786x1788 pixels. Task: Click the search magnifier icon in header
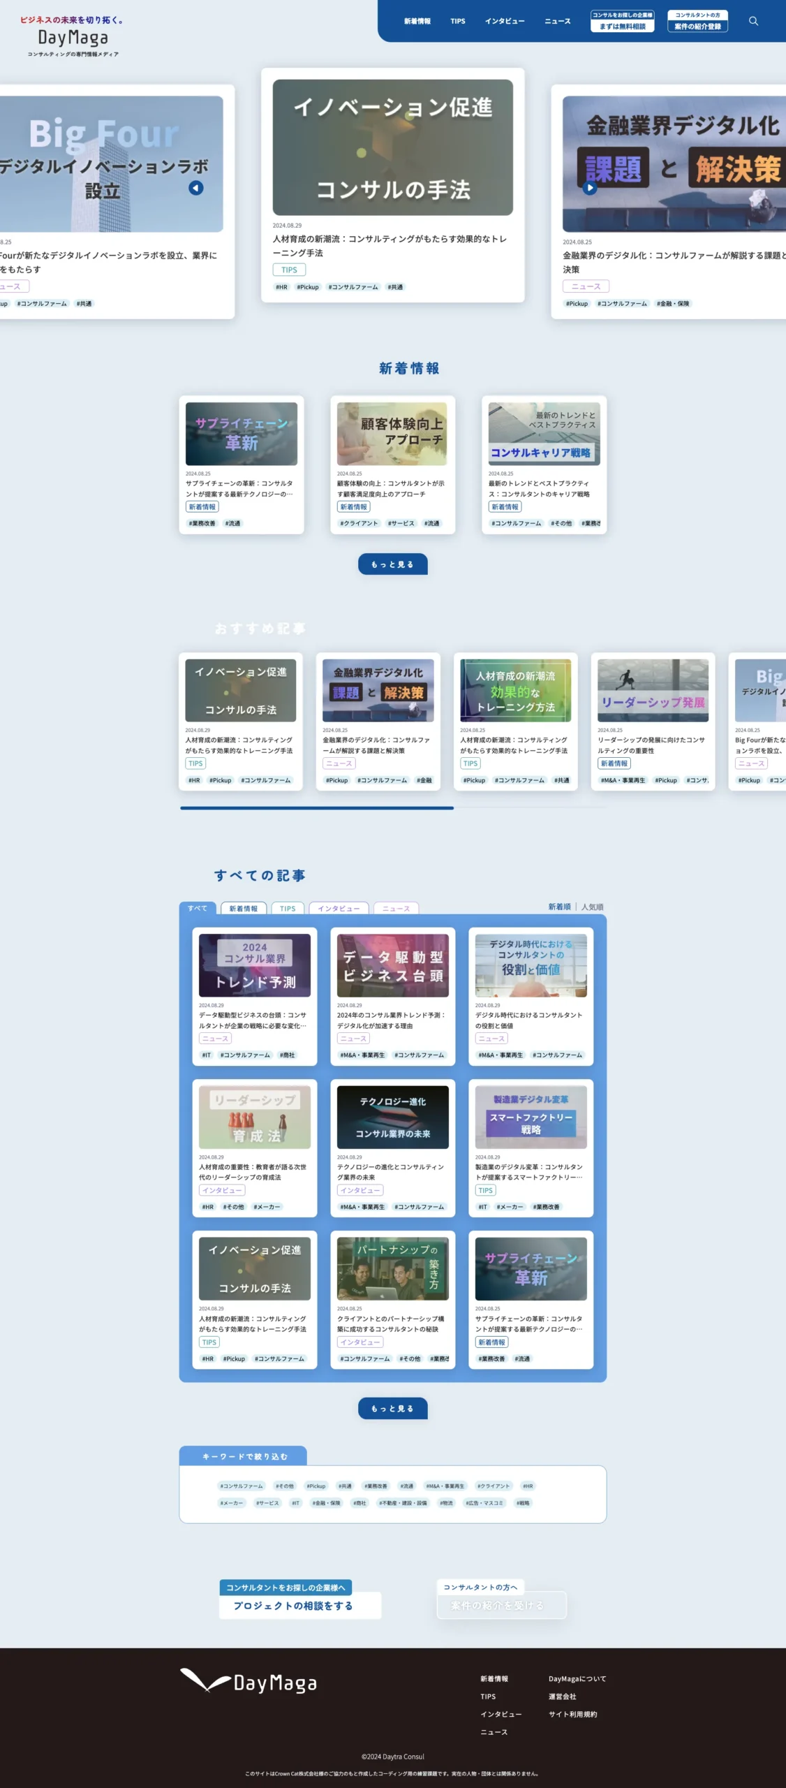[x=753, y=21]
